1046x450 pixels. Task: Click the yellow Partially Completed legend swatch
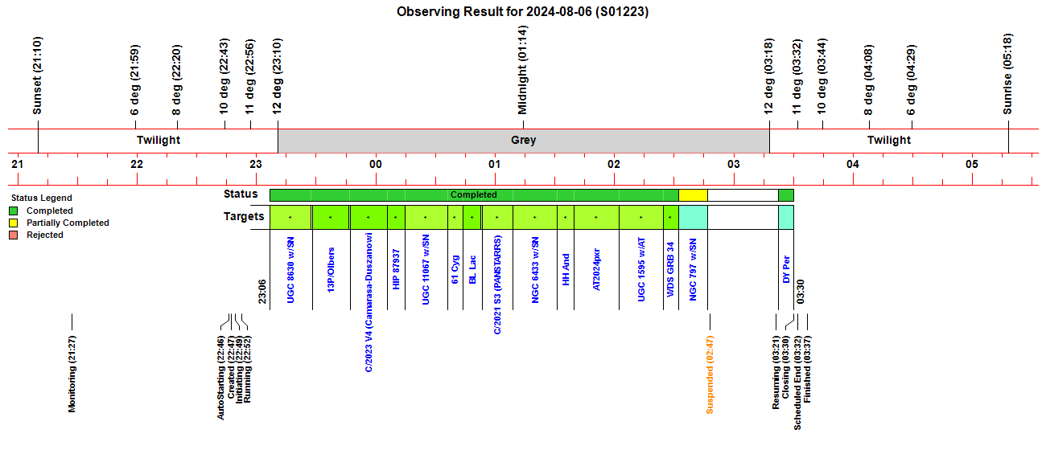[14, 223]
